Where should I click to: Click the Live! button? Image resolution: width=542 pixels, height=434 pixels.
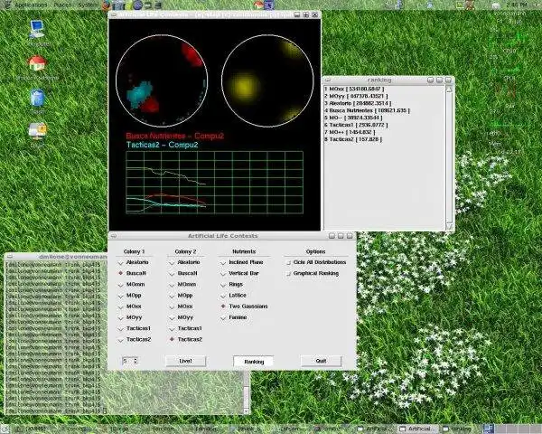(185, 361)
